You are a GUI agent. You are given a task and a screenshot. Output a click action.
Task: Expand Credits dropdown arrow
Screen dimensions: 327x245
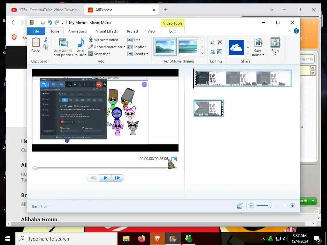click(147, 54)
